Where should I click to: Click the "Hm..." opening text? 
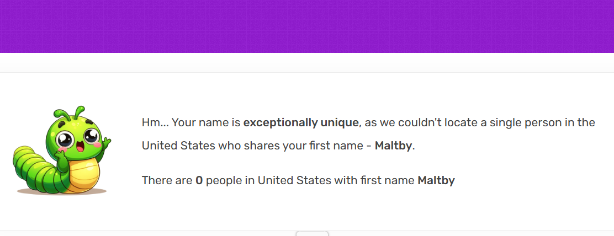click(x=155, y=122)
